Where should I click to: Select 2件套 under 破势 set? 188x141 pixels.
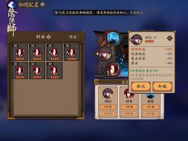click(150, 107)
